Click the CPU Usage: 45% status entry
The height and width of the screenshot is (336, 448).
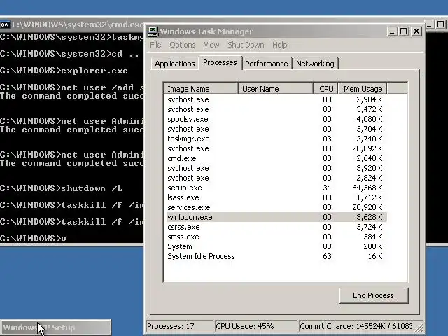point(255,326)
